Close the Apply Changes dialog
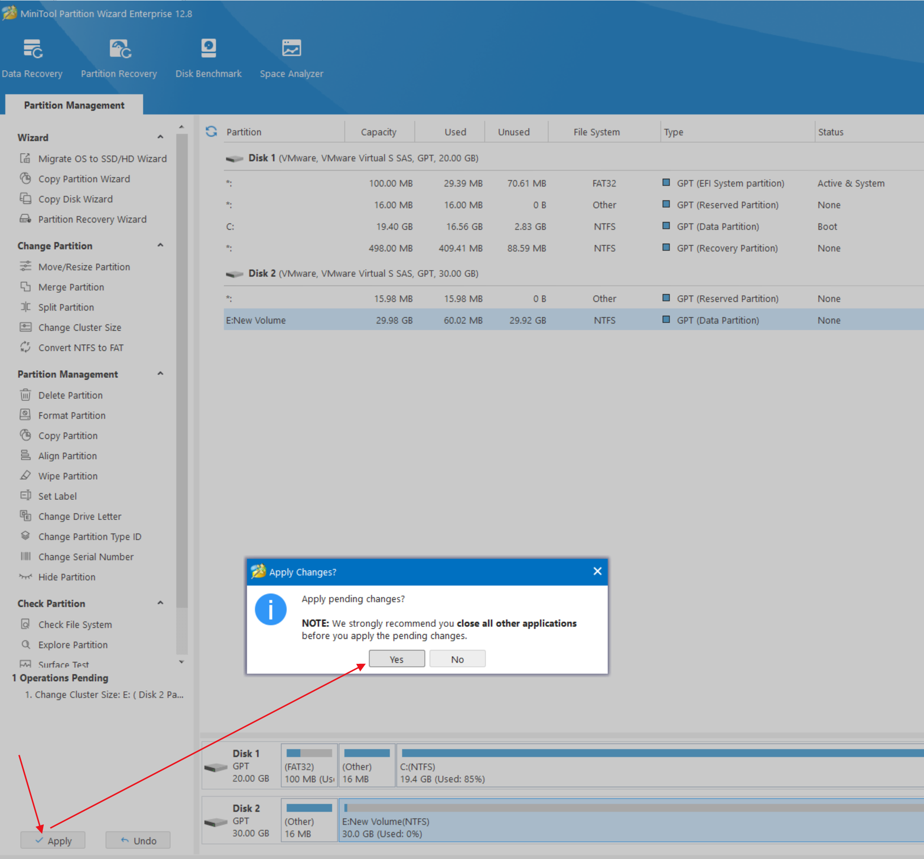This screenshot has height=859, width=924. click(x=597, y=571)
